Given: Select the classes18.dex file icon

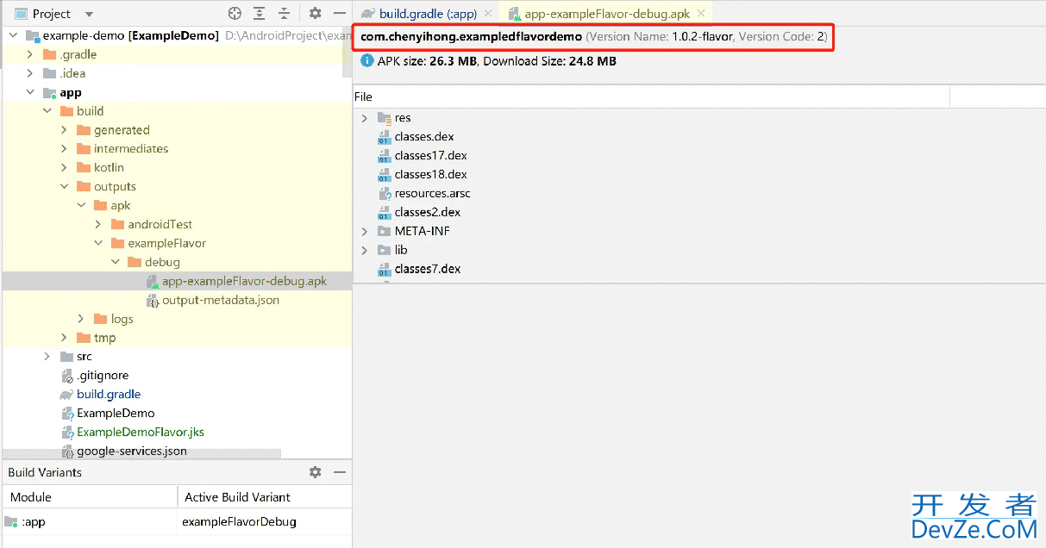Looking at the screenshot, I should click(x=385, y=175).
